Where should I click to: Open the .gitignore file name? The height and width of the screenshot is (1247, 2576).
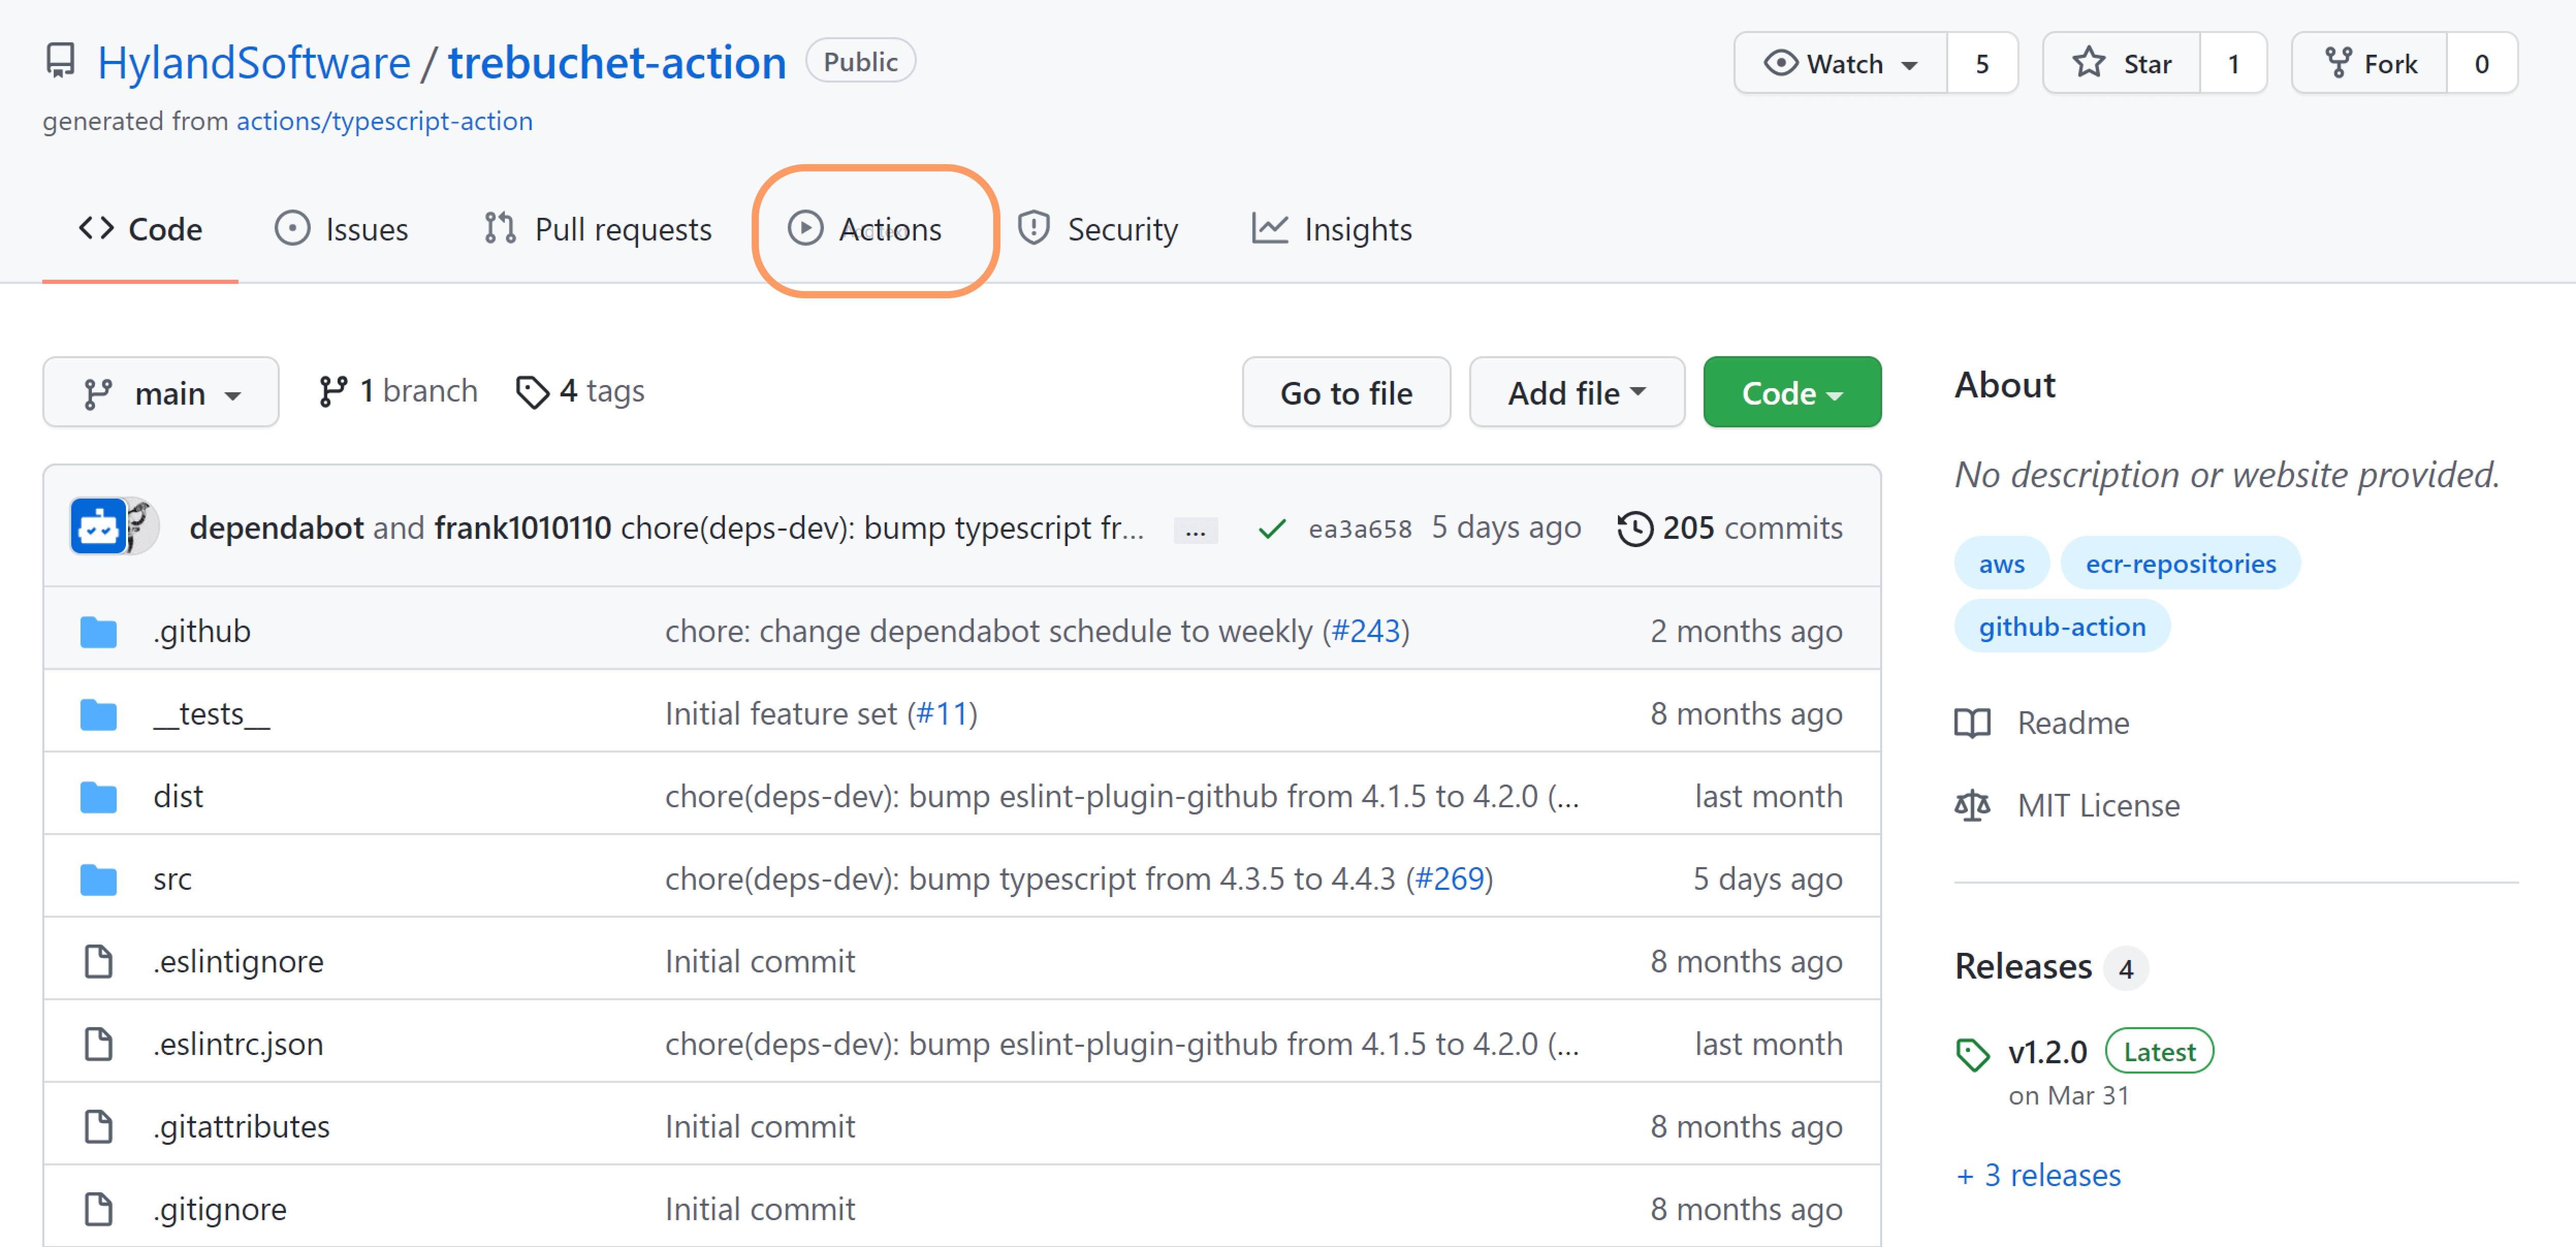[x=220, y=1209]
